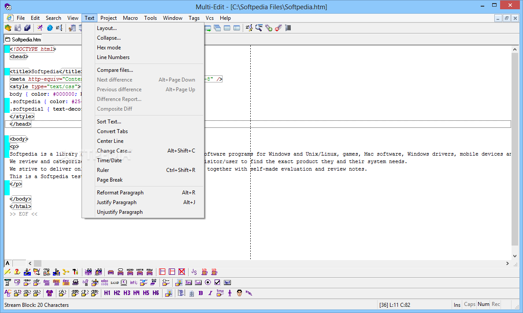Choose Reformat Paragraph menu entry
The height and width of the screenshot is (313, 523).
pos(143,193)
